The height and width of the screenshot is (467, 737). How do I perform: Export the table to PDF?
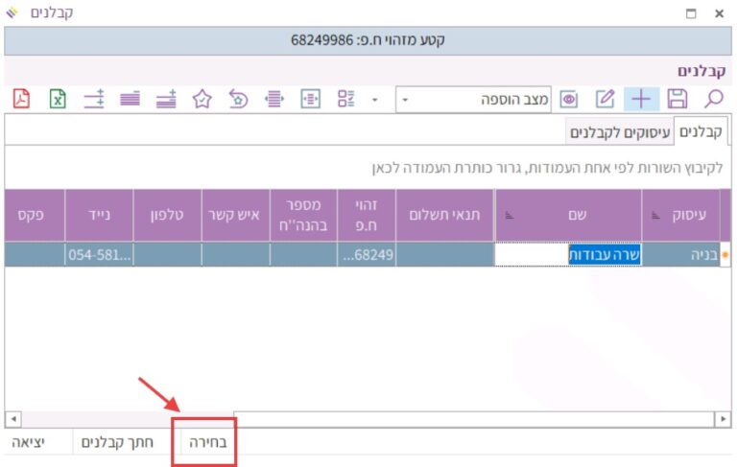[x=21, y=99]
